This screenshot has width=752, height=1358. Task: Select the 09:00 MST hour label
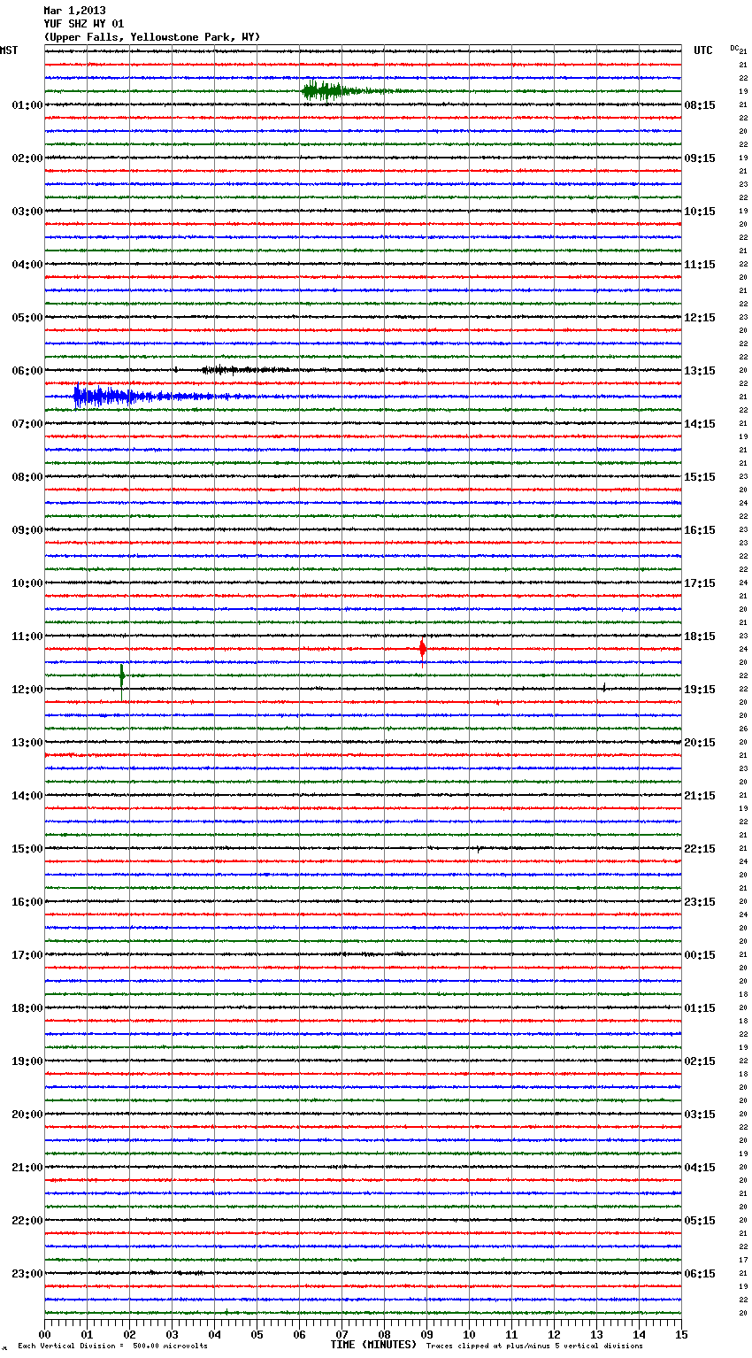pos(27,530)
